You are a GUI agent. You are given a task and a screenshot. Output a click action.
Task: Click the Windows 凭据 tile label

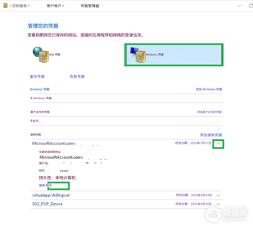click(154, 54)
